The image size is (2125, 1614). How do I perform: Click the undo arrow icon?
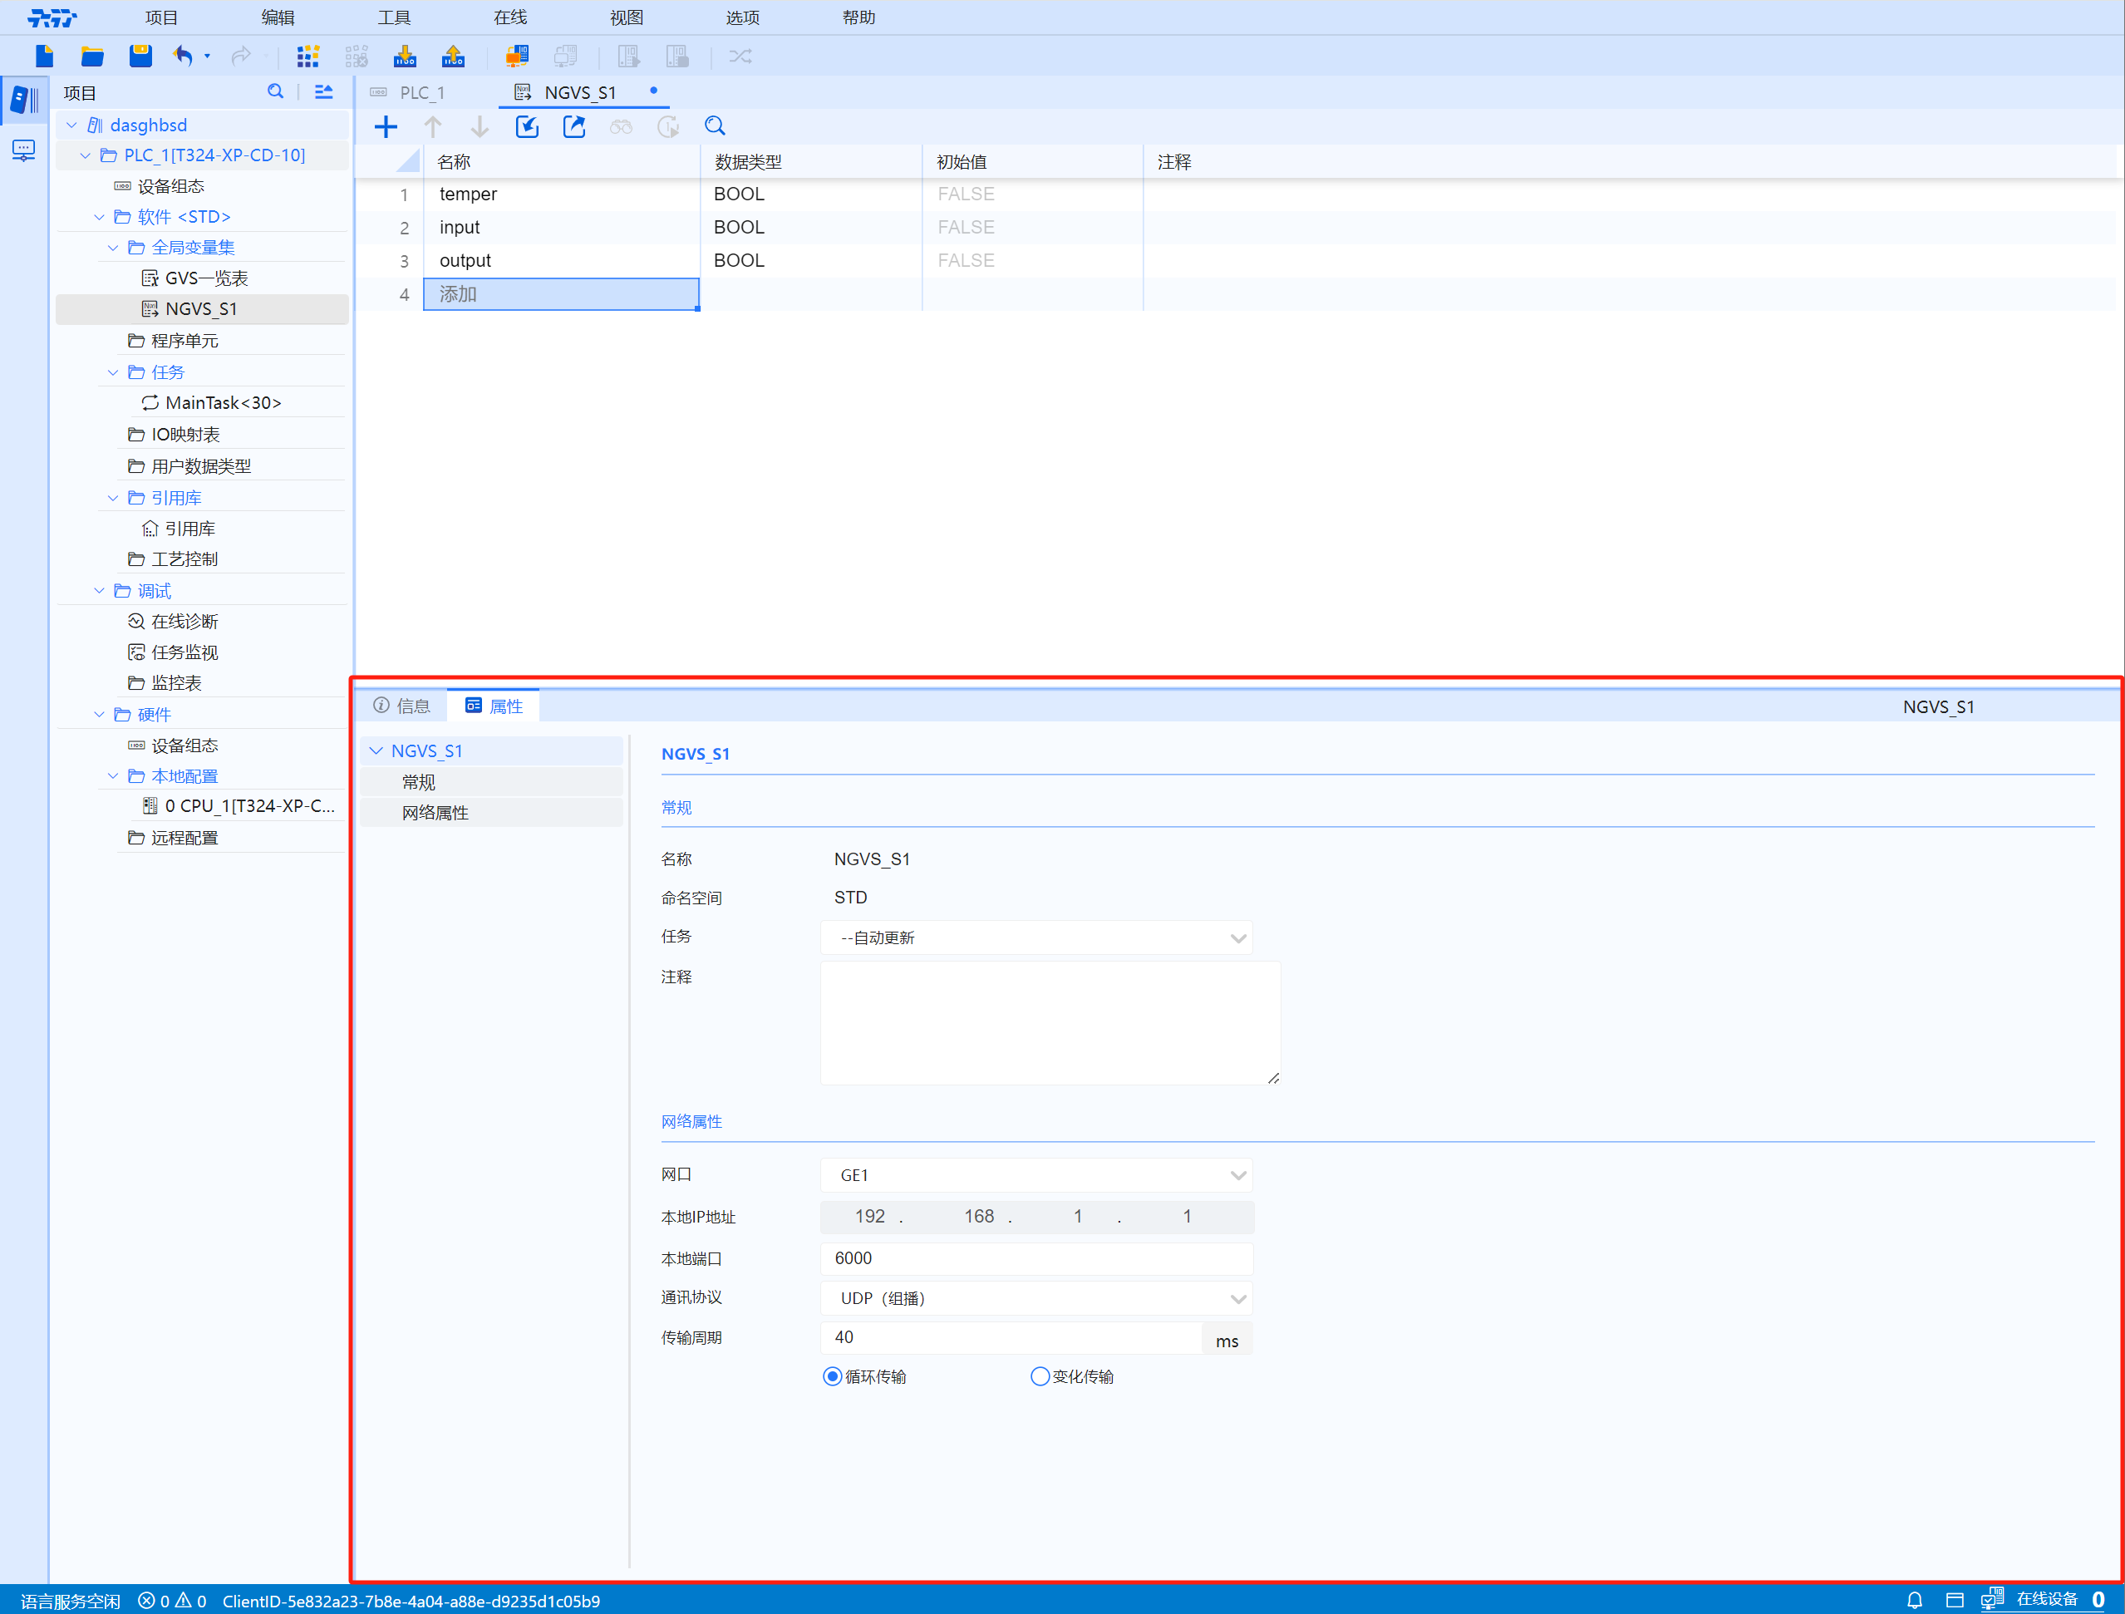pyautogui.click(x=183, y=56)
